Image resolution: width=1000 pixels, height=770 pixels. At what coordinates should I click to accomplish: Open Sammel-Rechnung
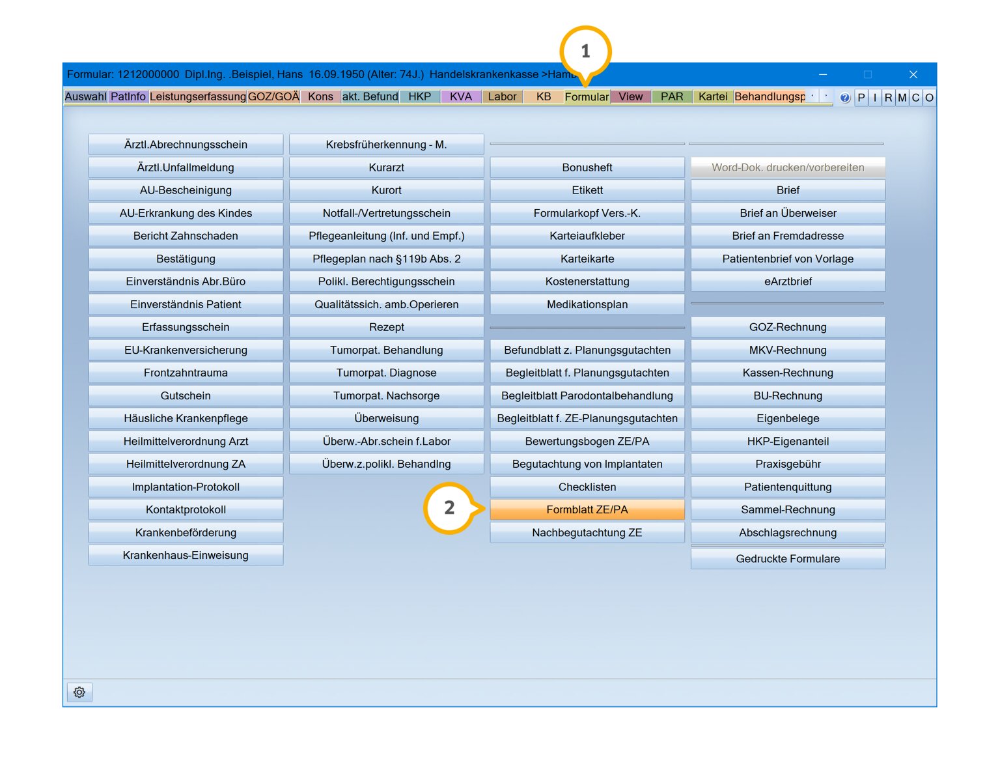tap(788, 509)
